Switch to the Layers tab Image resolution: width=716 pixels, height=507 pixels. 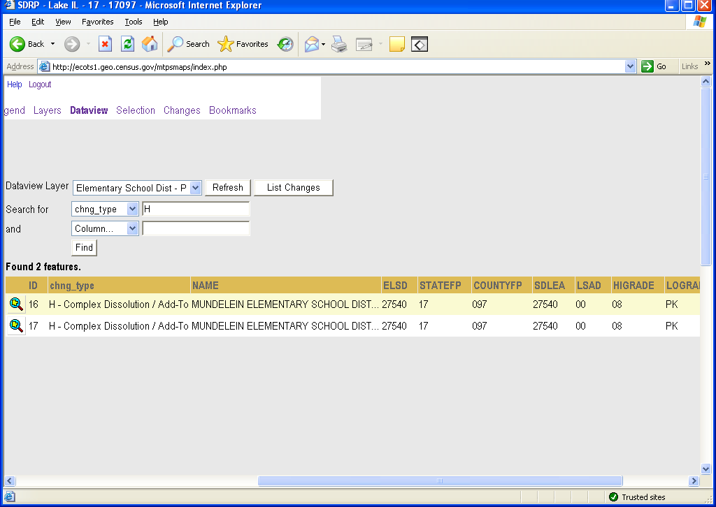pyautogui.click(x=48, y=110)
